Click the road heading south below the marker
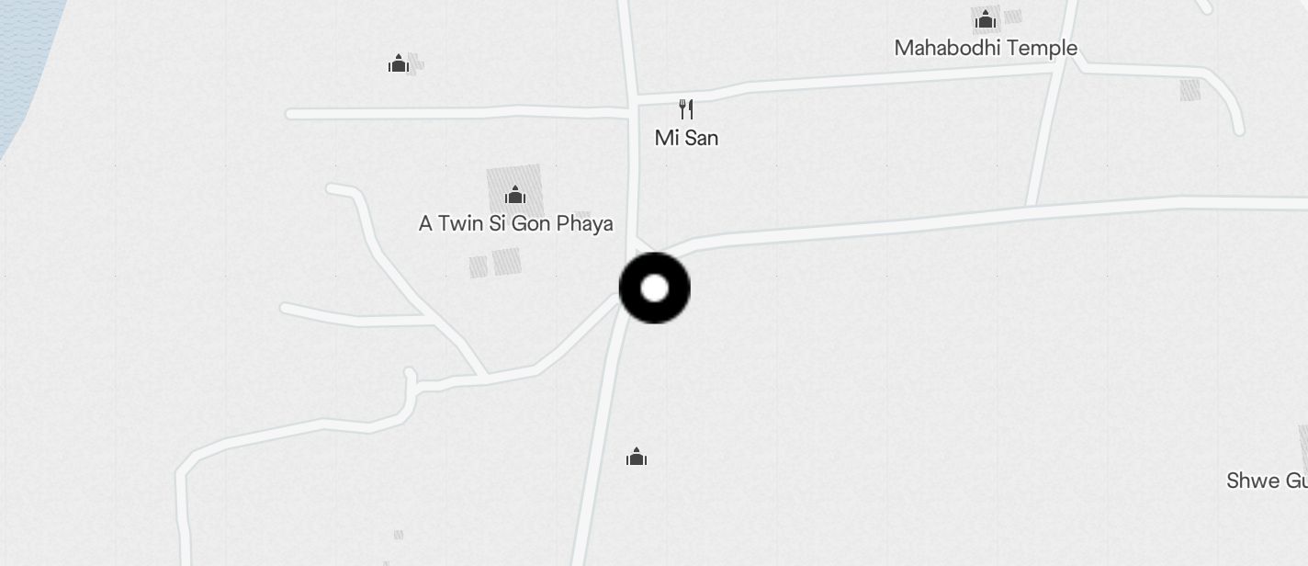The width and height of the screenshot is (1308, 566). click(x=599, y=441)
